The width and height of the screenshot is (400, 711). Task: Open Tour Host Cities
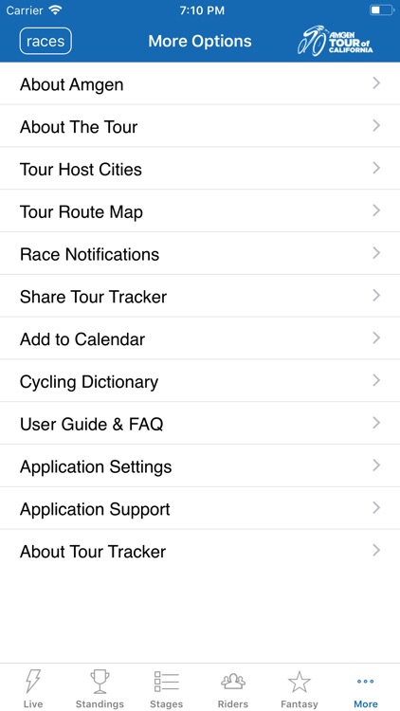[200, 169]
